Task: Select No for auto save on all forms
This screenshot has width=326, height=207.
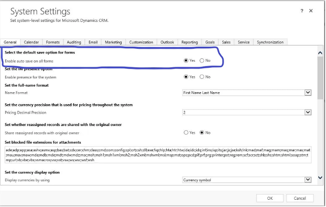Action: 202,60
